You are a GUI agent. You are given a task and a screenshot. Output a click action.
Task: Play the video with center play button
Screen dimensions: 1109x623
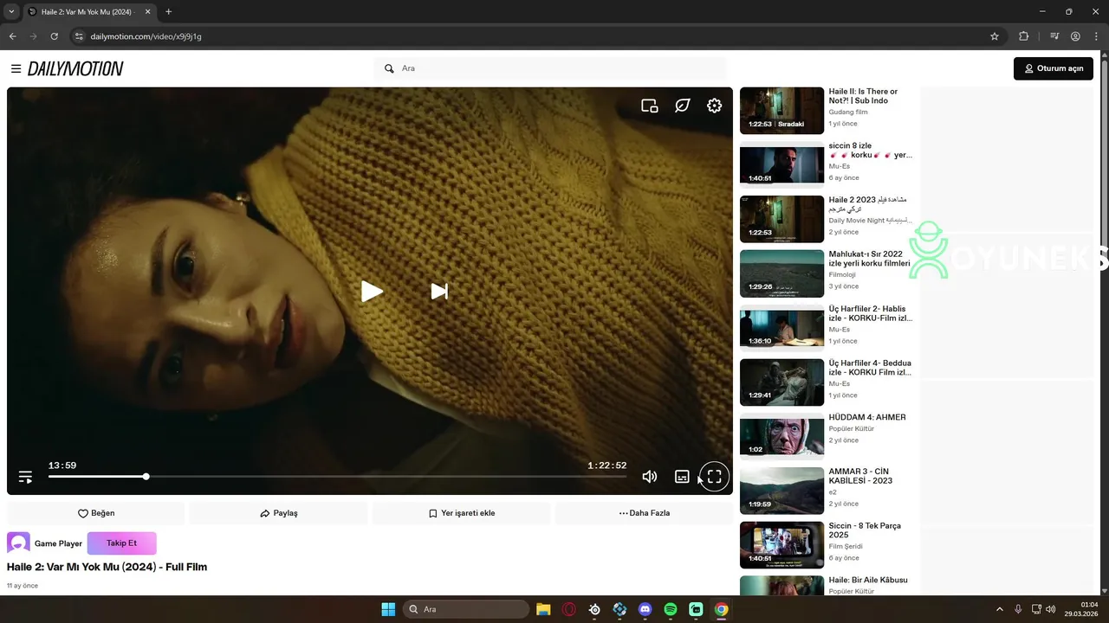click(x=372, y=292)
